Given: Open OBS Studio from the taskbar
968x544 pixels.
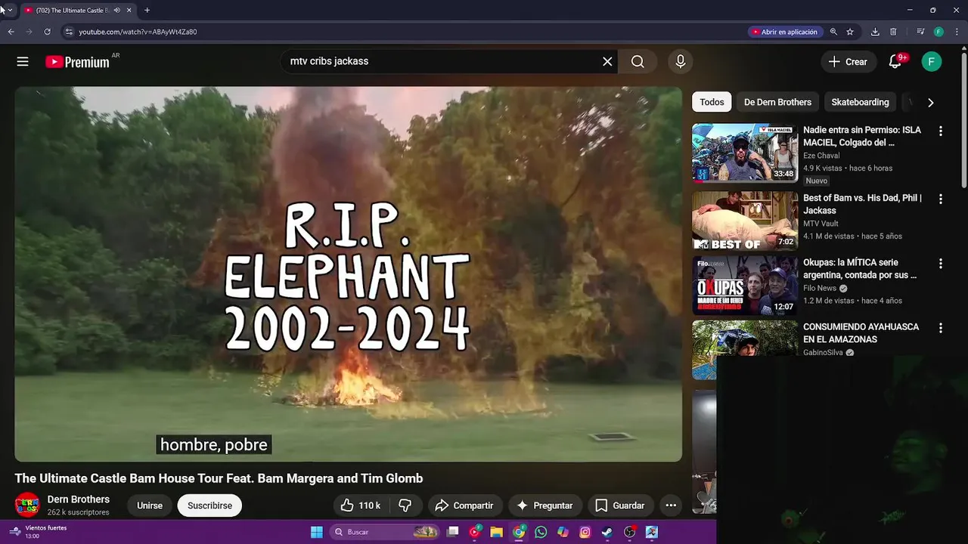Looking at the screenshot, I should pyautogui.click(x=629, y=532).
